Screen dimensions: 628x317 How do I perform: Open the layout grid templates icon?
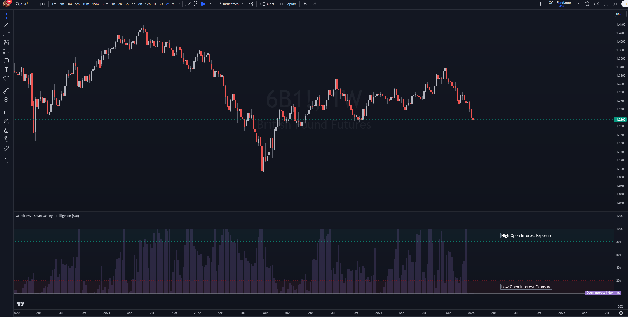(251, 4)
